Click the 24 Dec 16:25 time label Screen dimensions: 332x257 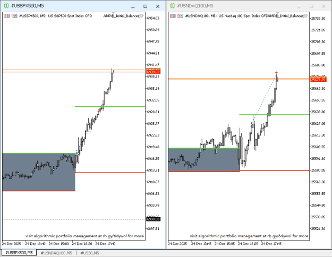pyautogui.click(x=248, y=244)
